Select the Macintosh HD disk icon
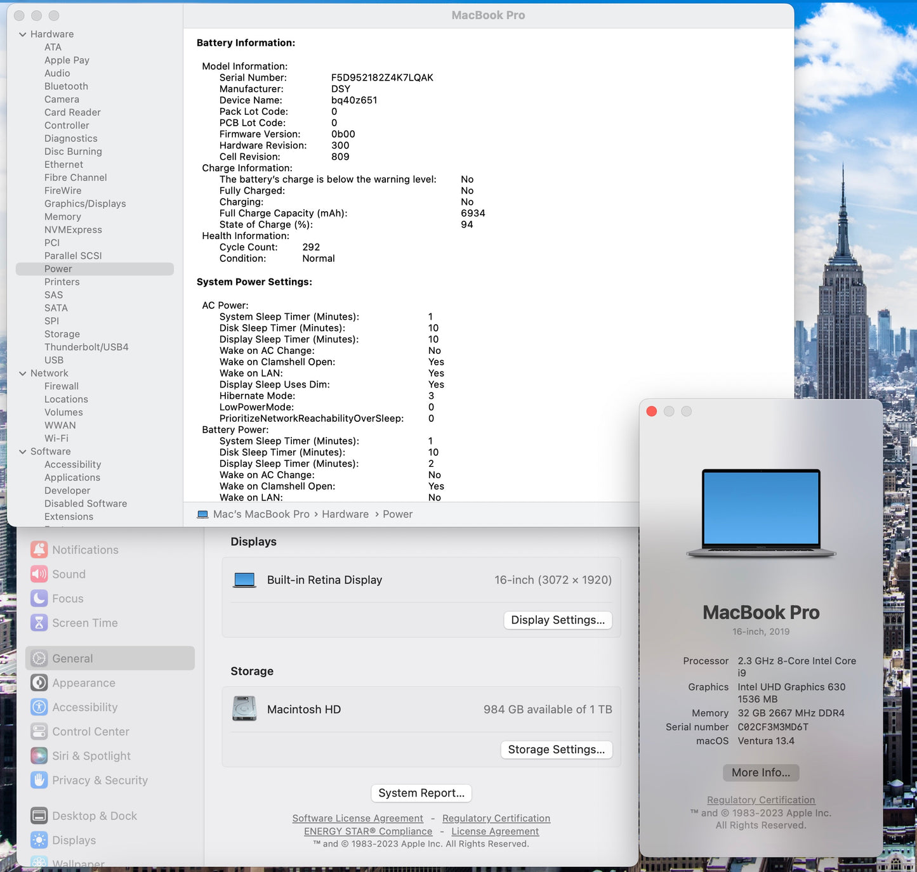Image resolution: width=917 pixels, height=872 pixels. coord(244,709)
